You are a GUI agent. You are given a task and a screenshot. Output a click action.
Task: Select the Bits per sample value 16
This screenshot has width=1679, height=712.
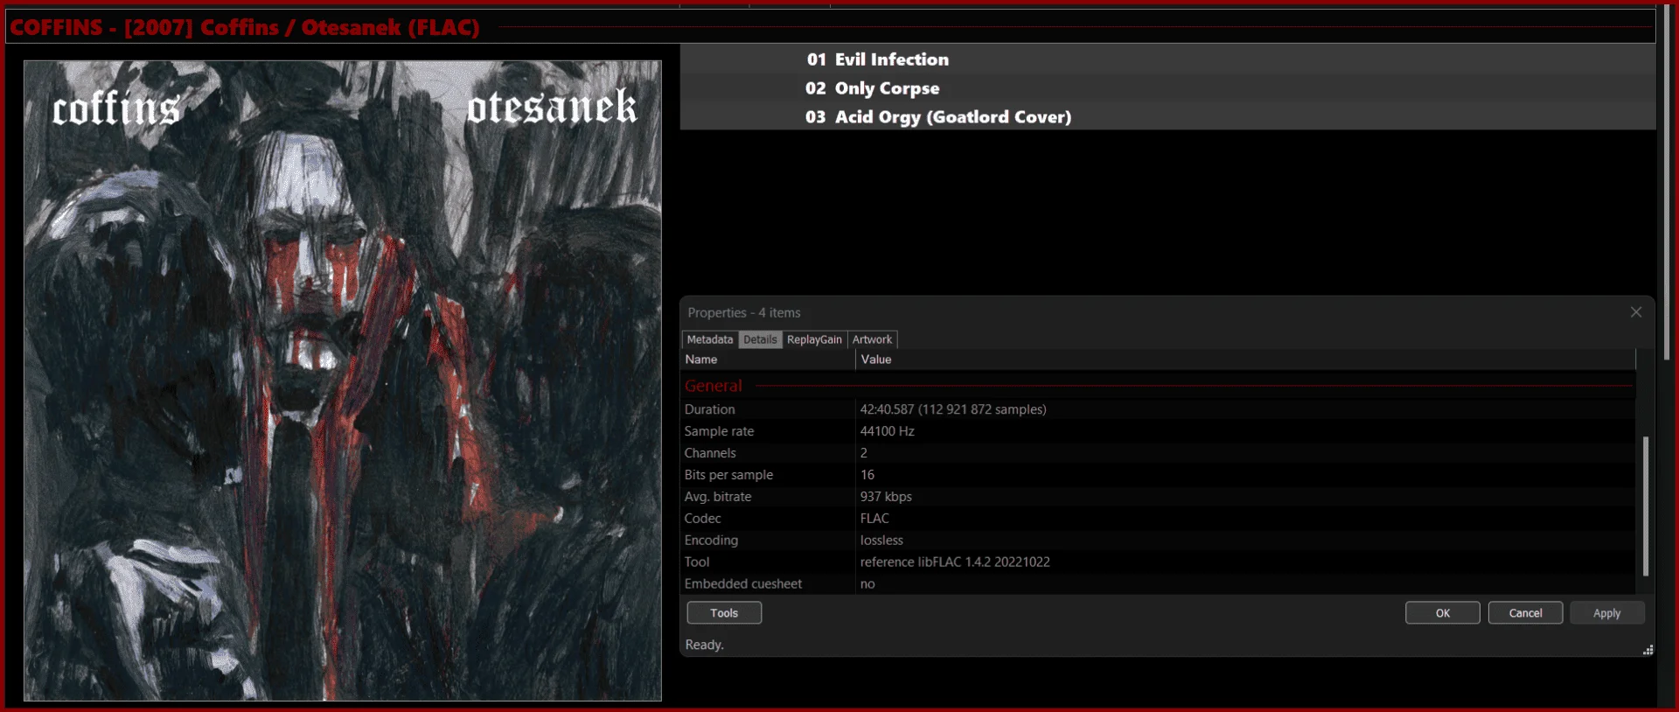pos(867,475)
